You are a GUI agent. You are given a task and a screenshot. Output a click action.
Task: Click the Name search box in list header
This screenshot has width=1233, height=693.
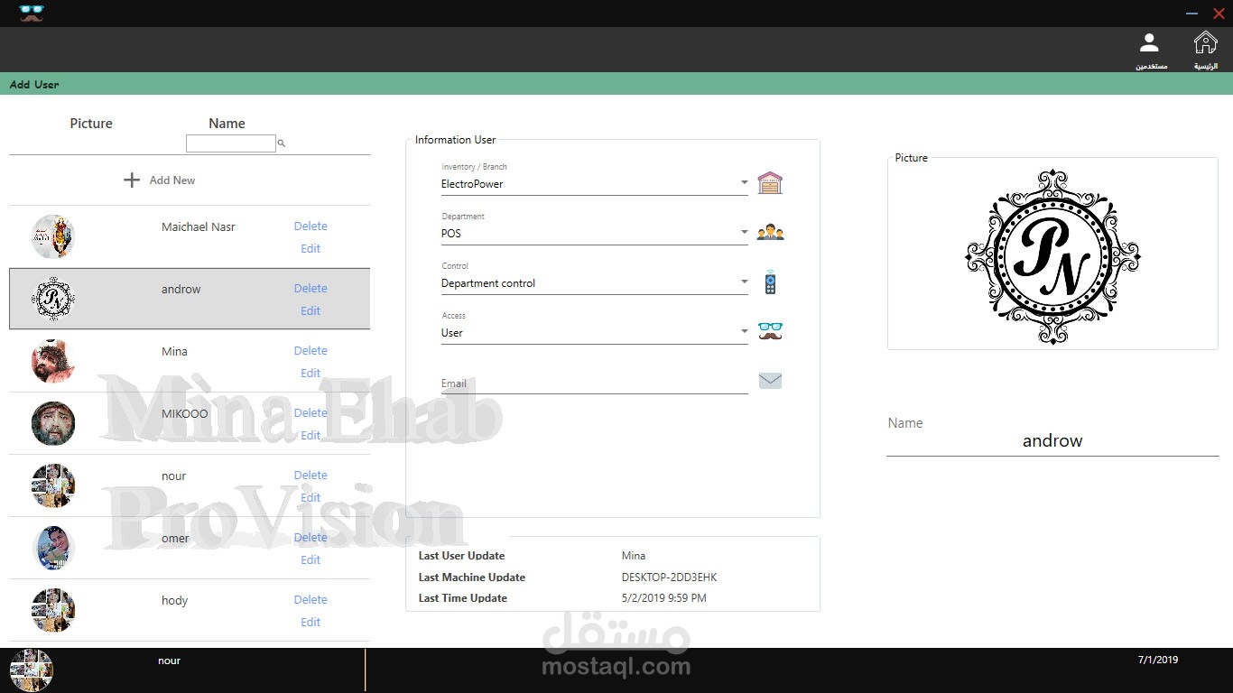[230, 143]
